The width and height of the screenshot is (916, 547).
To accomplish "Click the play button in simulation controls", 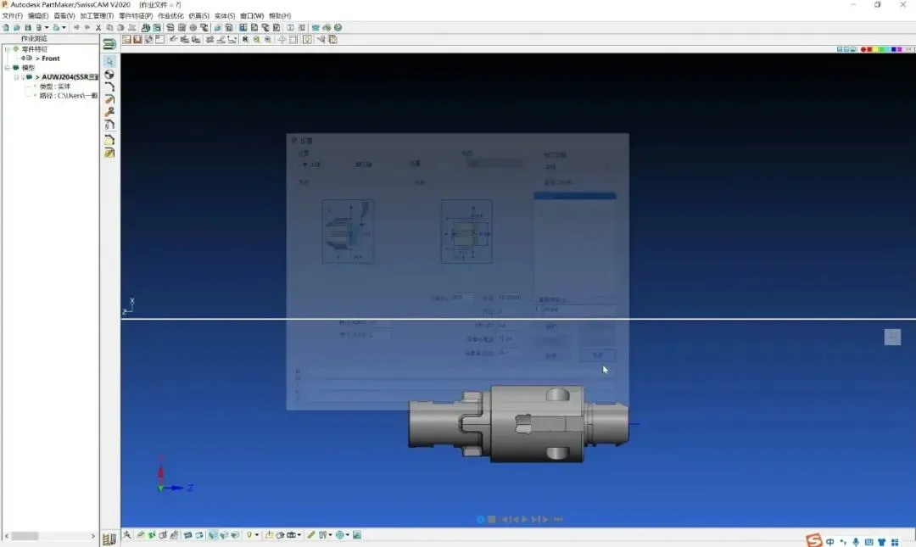I will pyautogui.click(x=525, y=519).
